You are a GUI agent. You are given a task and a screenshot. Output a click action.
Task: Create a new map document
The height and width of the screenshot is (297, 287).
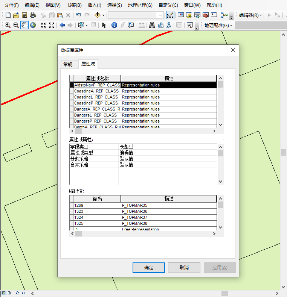8,15
